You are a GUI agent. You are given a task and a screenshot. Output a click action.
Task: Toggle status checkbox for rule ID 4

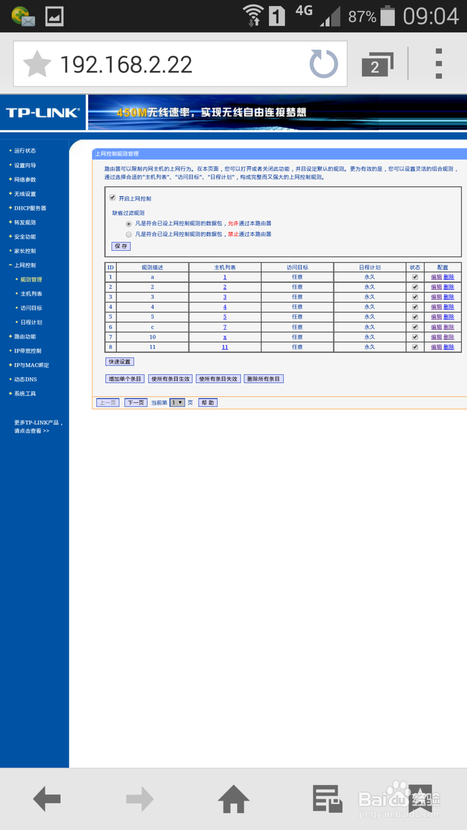coord(415,307)
